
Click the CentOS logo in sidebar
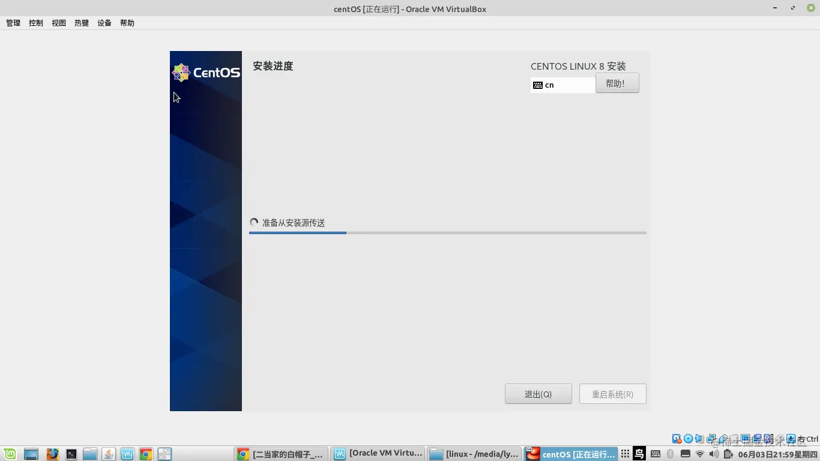206,73
